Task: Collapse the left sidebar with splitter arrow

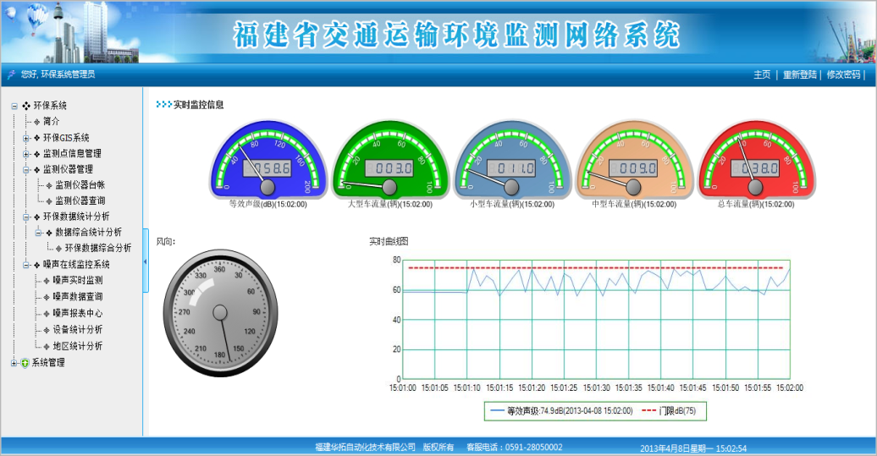Action: 146,261
